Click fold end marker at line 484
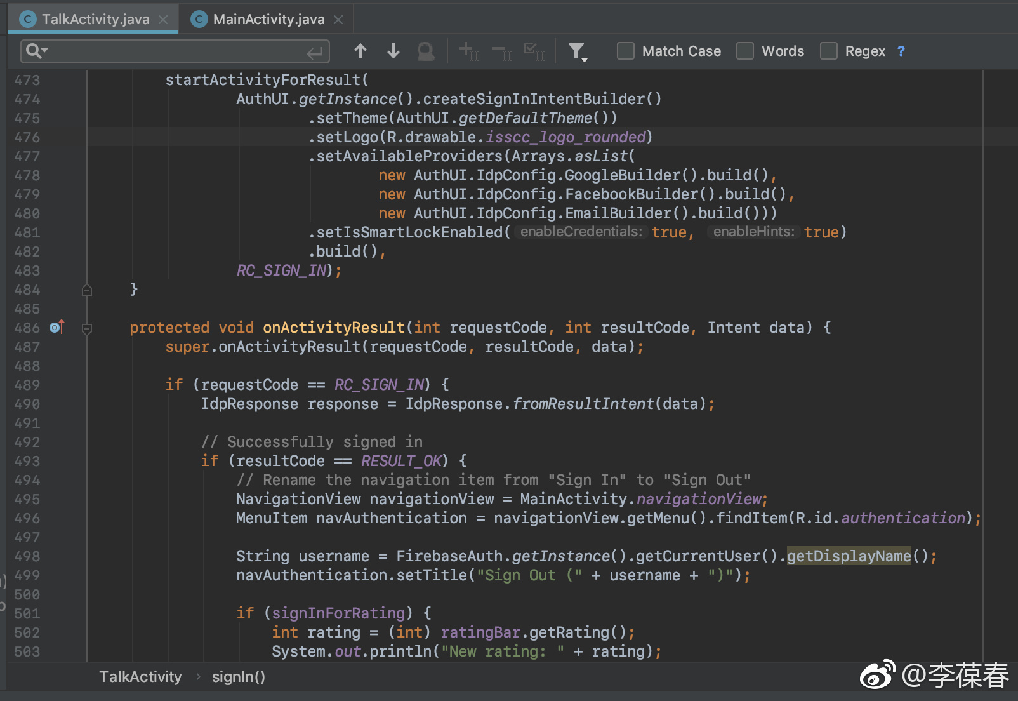1018x701 pixels. click(x=87, y=290)
